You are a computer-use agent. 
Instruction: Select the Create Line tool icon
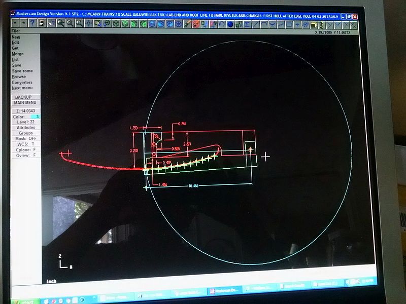coord(256,24)
